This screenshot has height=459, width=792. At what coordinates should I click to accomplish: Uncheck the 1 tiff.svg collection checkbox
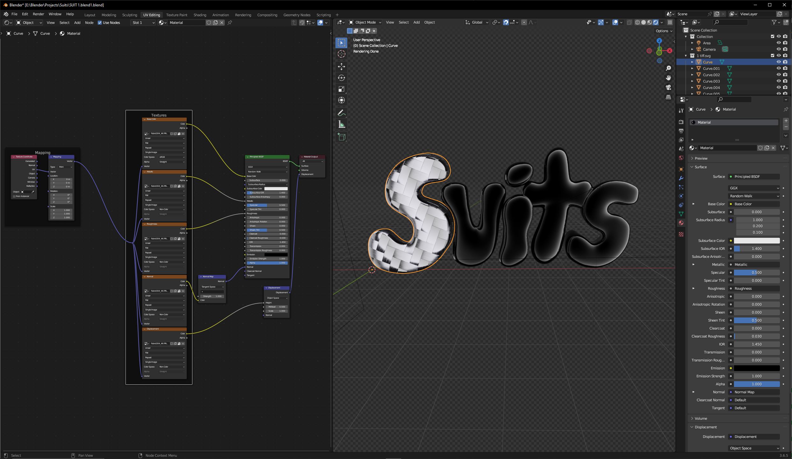773,55
